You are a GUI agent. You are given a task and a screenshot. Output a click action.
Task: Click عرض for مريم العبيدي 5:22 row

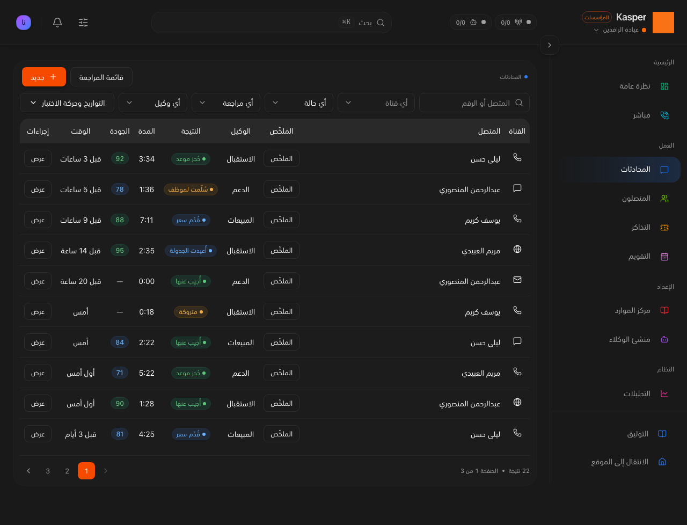tap(38, 373)
